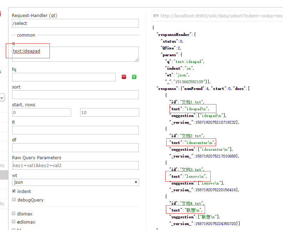Screen dimensions: 283x230
Task: Click the id value 文档3.txt
Action: (192, 170)
